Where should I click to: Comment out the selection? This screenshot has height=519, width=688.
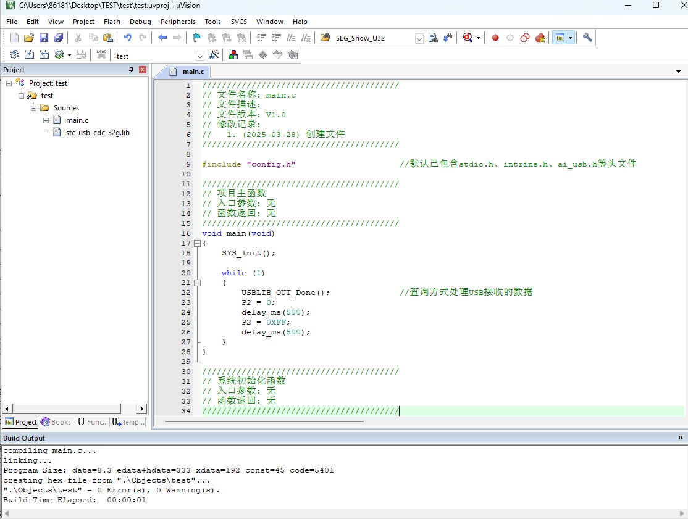point(291,38)
